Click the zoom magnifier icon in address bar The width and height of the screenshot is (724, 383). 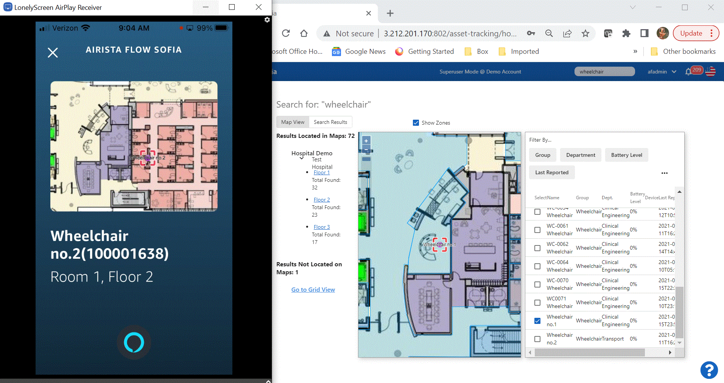[549, 33]
